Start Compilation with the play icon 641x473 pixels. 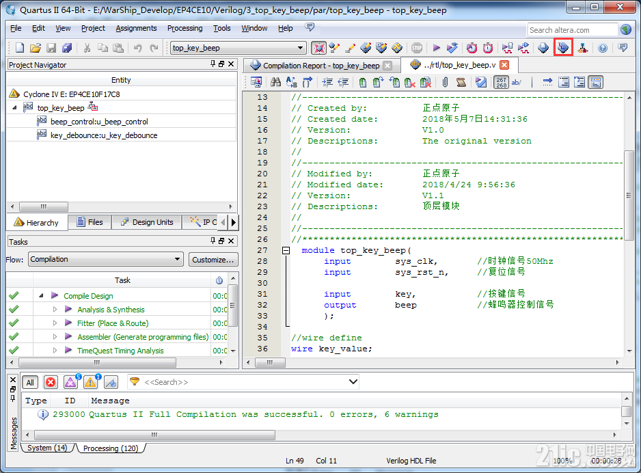click(436, 48)
